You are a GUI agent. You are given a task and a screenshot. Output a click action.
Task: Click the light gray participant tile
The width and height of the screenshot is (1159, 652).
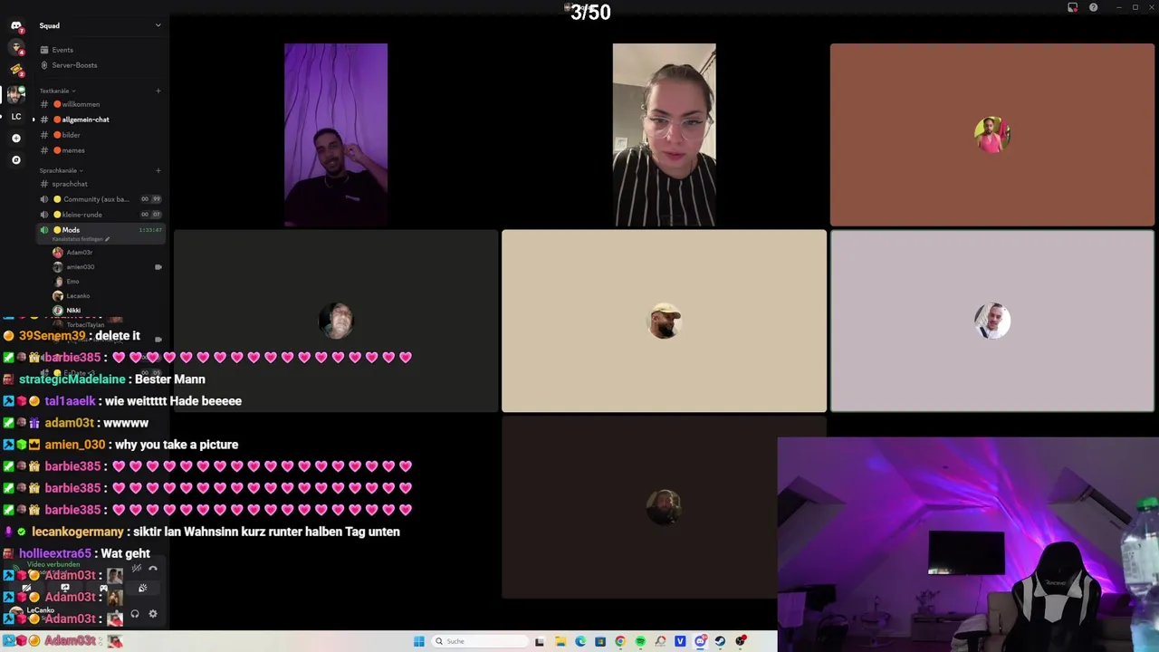(x=992, y=321)
